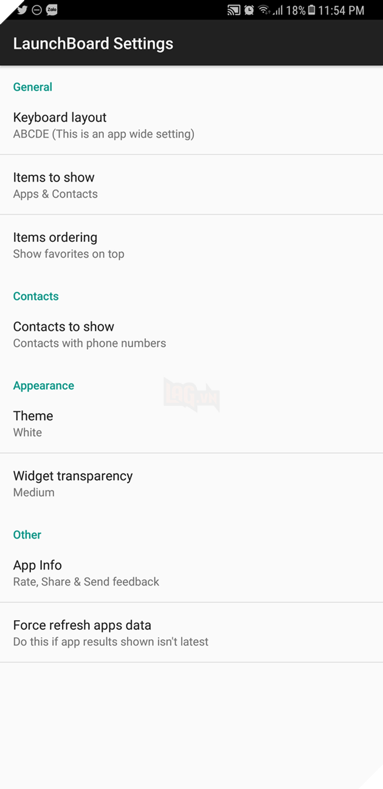Viewport: 383px width, 789px height.
Task: Tap the battery icon in status bar
Action: pos(311,10)
